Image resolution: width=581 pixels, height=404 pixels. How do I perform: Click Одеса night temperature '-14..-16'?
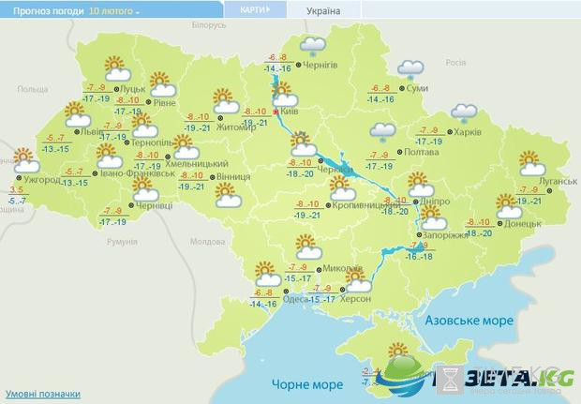pos(263,305)
